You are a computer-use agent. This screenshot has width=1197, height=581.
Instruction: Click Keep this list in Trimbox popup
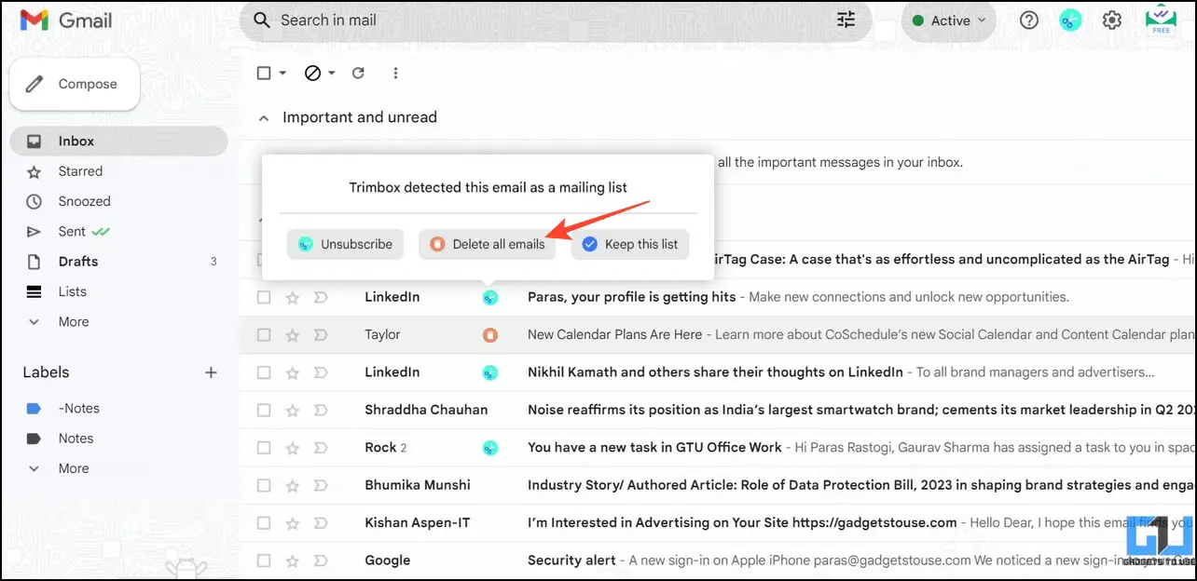[630, 244]
